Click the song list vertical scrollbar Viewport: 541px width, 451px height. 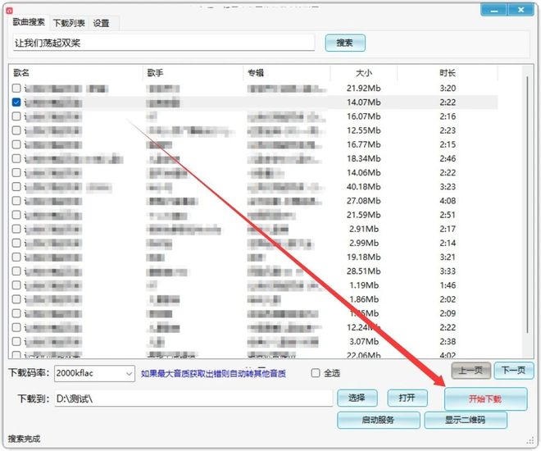(528, 204)
